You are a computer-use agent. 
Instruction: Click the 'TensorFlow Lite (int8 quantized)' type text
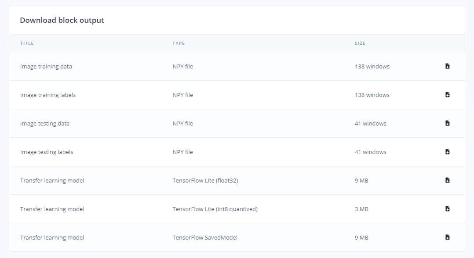[215, 209]
